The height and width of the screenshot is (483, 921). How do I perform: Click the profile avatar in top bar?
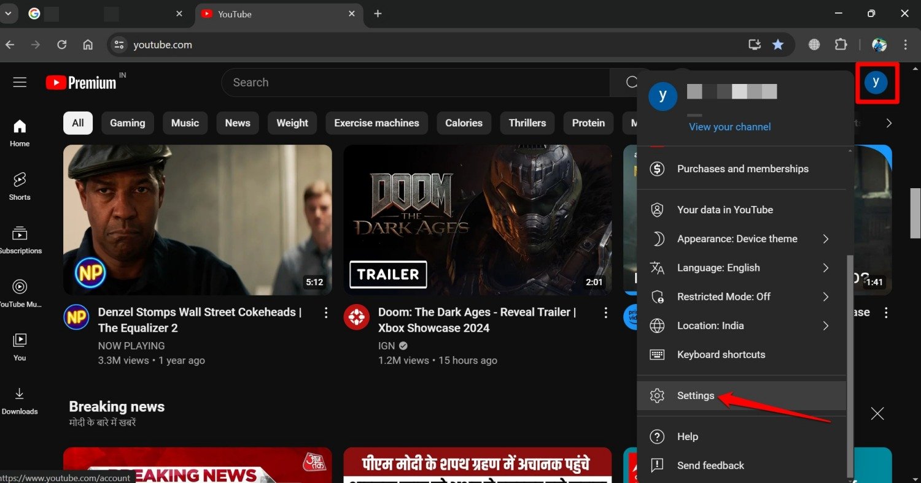click(876, 82)
